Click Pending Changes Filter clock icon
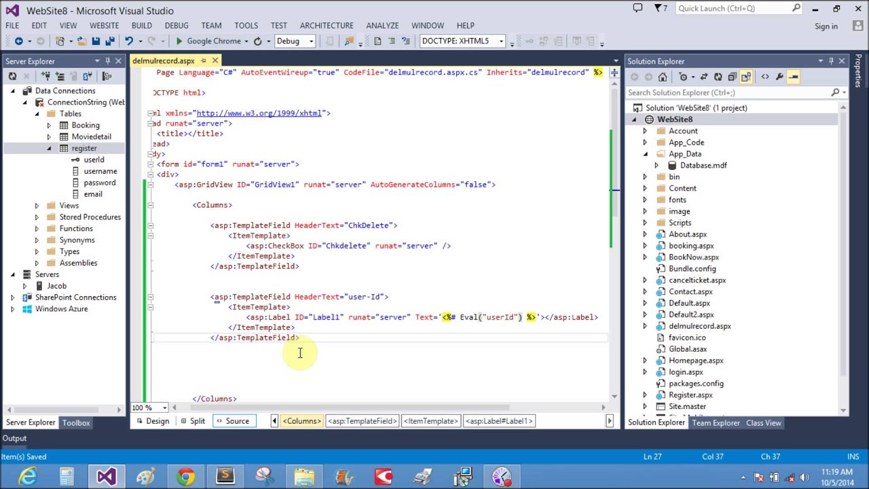The width and height of the screenshot is (869, 489). pyautogui.click(x=683, y=77)
